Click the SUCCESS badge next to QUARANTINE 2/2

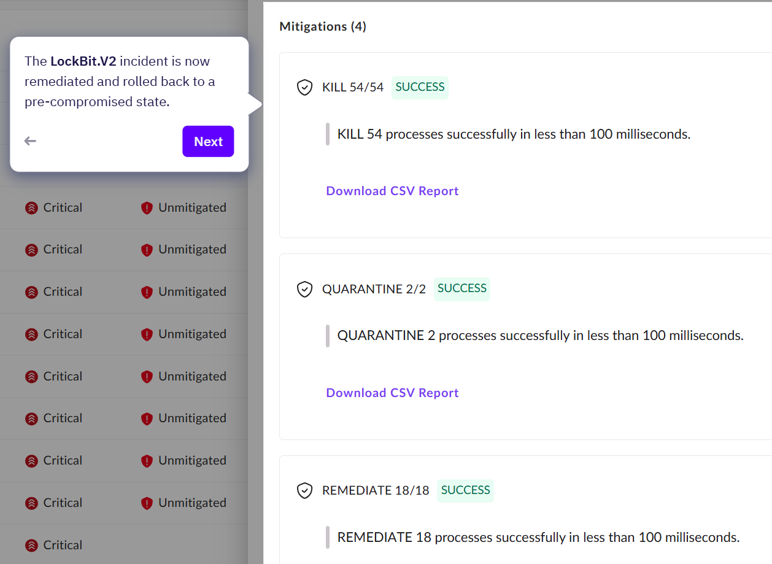click(x=462, y=288)
